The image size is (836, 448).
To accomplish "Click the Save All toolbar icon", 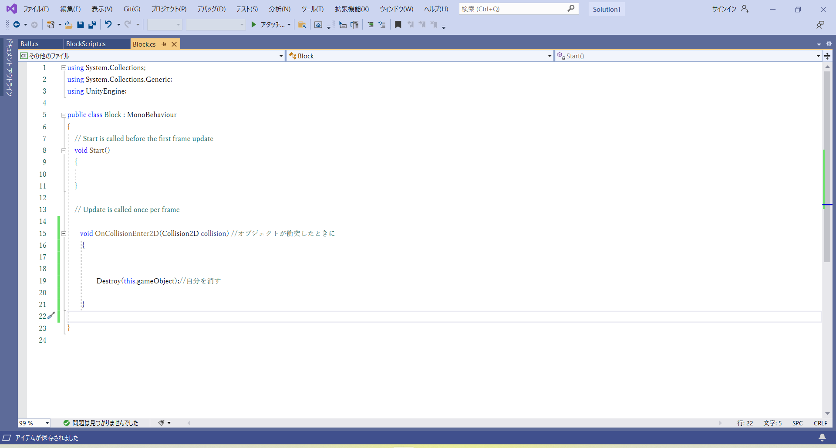I will [x=92, y=25].
